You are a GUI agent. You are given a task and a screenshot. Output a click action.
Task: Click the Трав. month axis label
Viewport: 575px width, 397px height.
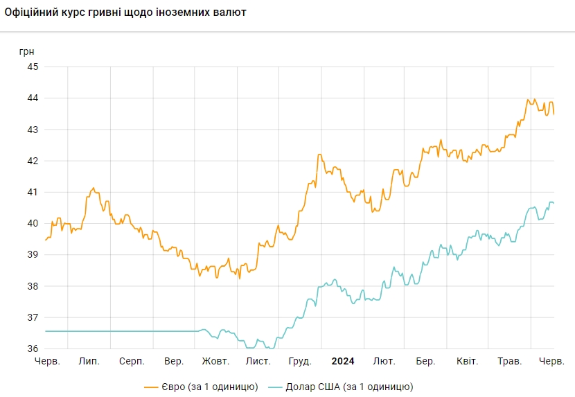(x=509, y=362)
